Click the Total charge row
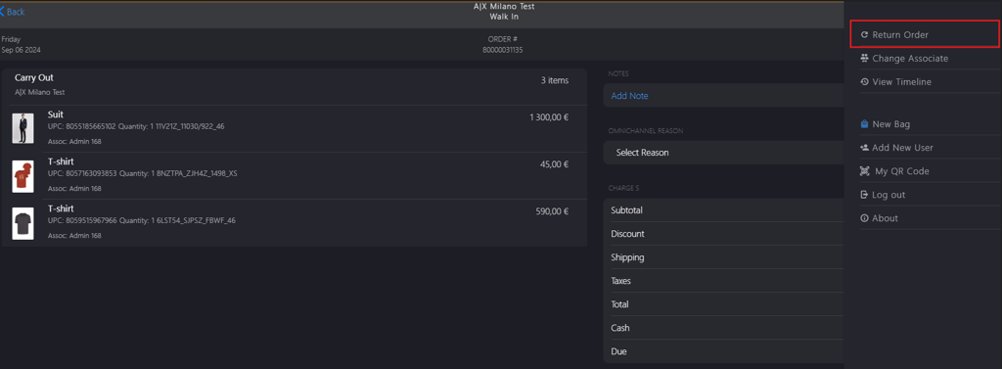This screenshot has width=1002, height=369. (723, 304)
